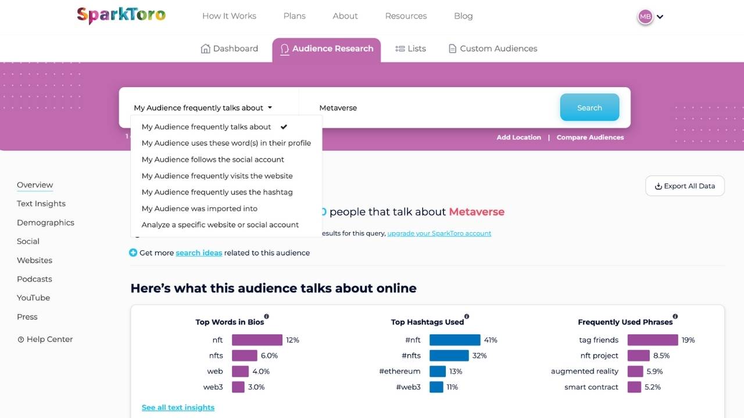
Task: Click the 'augmented reality' phrase label
Action: click(x=585, y=372)
